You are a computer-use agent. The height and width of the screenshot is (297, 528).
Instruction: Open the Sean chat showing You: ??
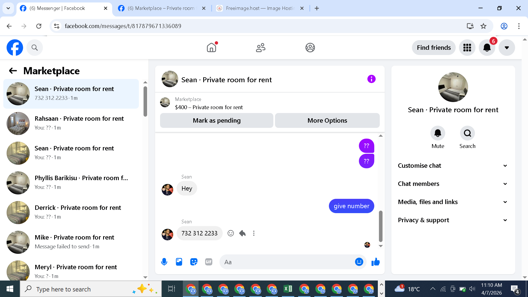(71, 153)
